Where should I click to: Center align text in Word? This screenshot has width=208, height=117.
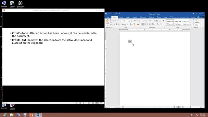click(x=145, y=24)
